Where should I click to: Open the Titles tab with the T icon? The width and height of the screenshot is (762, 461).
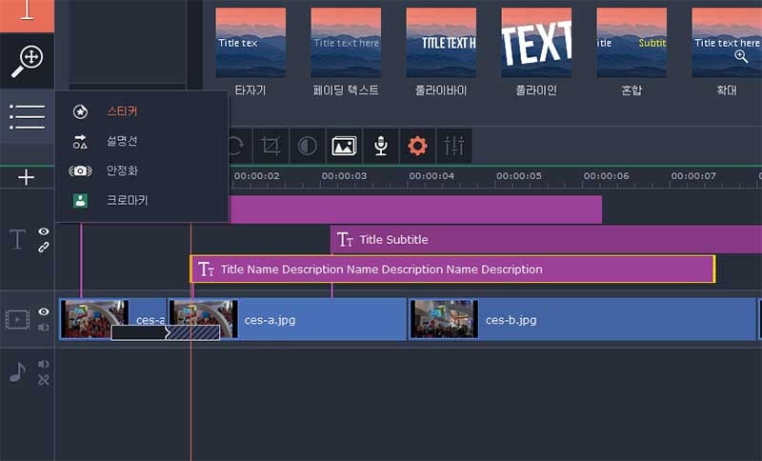coord(27,15)
